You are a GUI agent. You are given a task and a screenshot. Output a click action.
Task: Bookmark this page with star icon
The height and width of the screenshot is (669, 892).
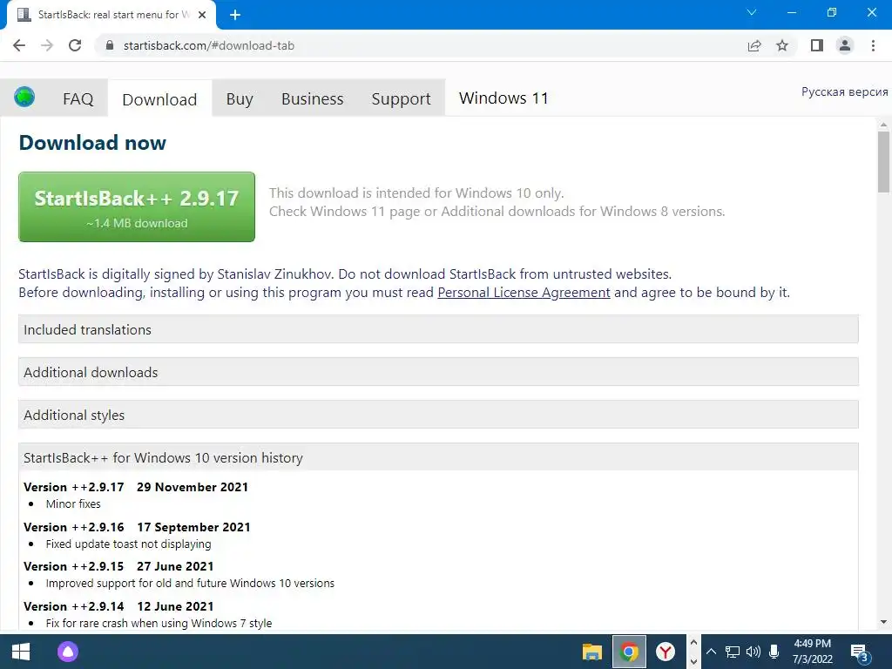pos(782,45)
